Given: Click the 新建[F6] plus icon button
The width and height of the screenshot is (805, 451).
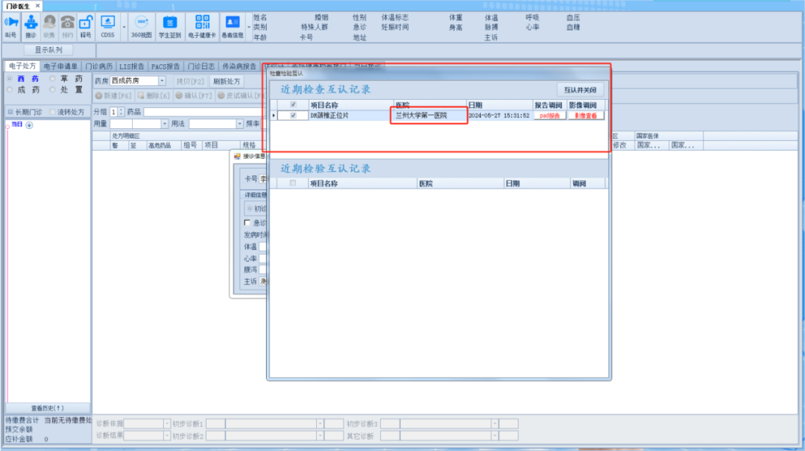Looking at the screenshot, I should click(113, 95).
